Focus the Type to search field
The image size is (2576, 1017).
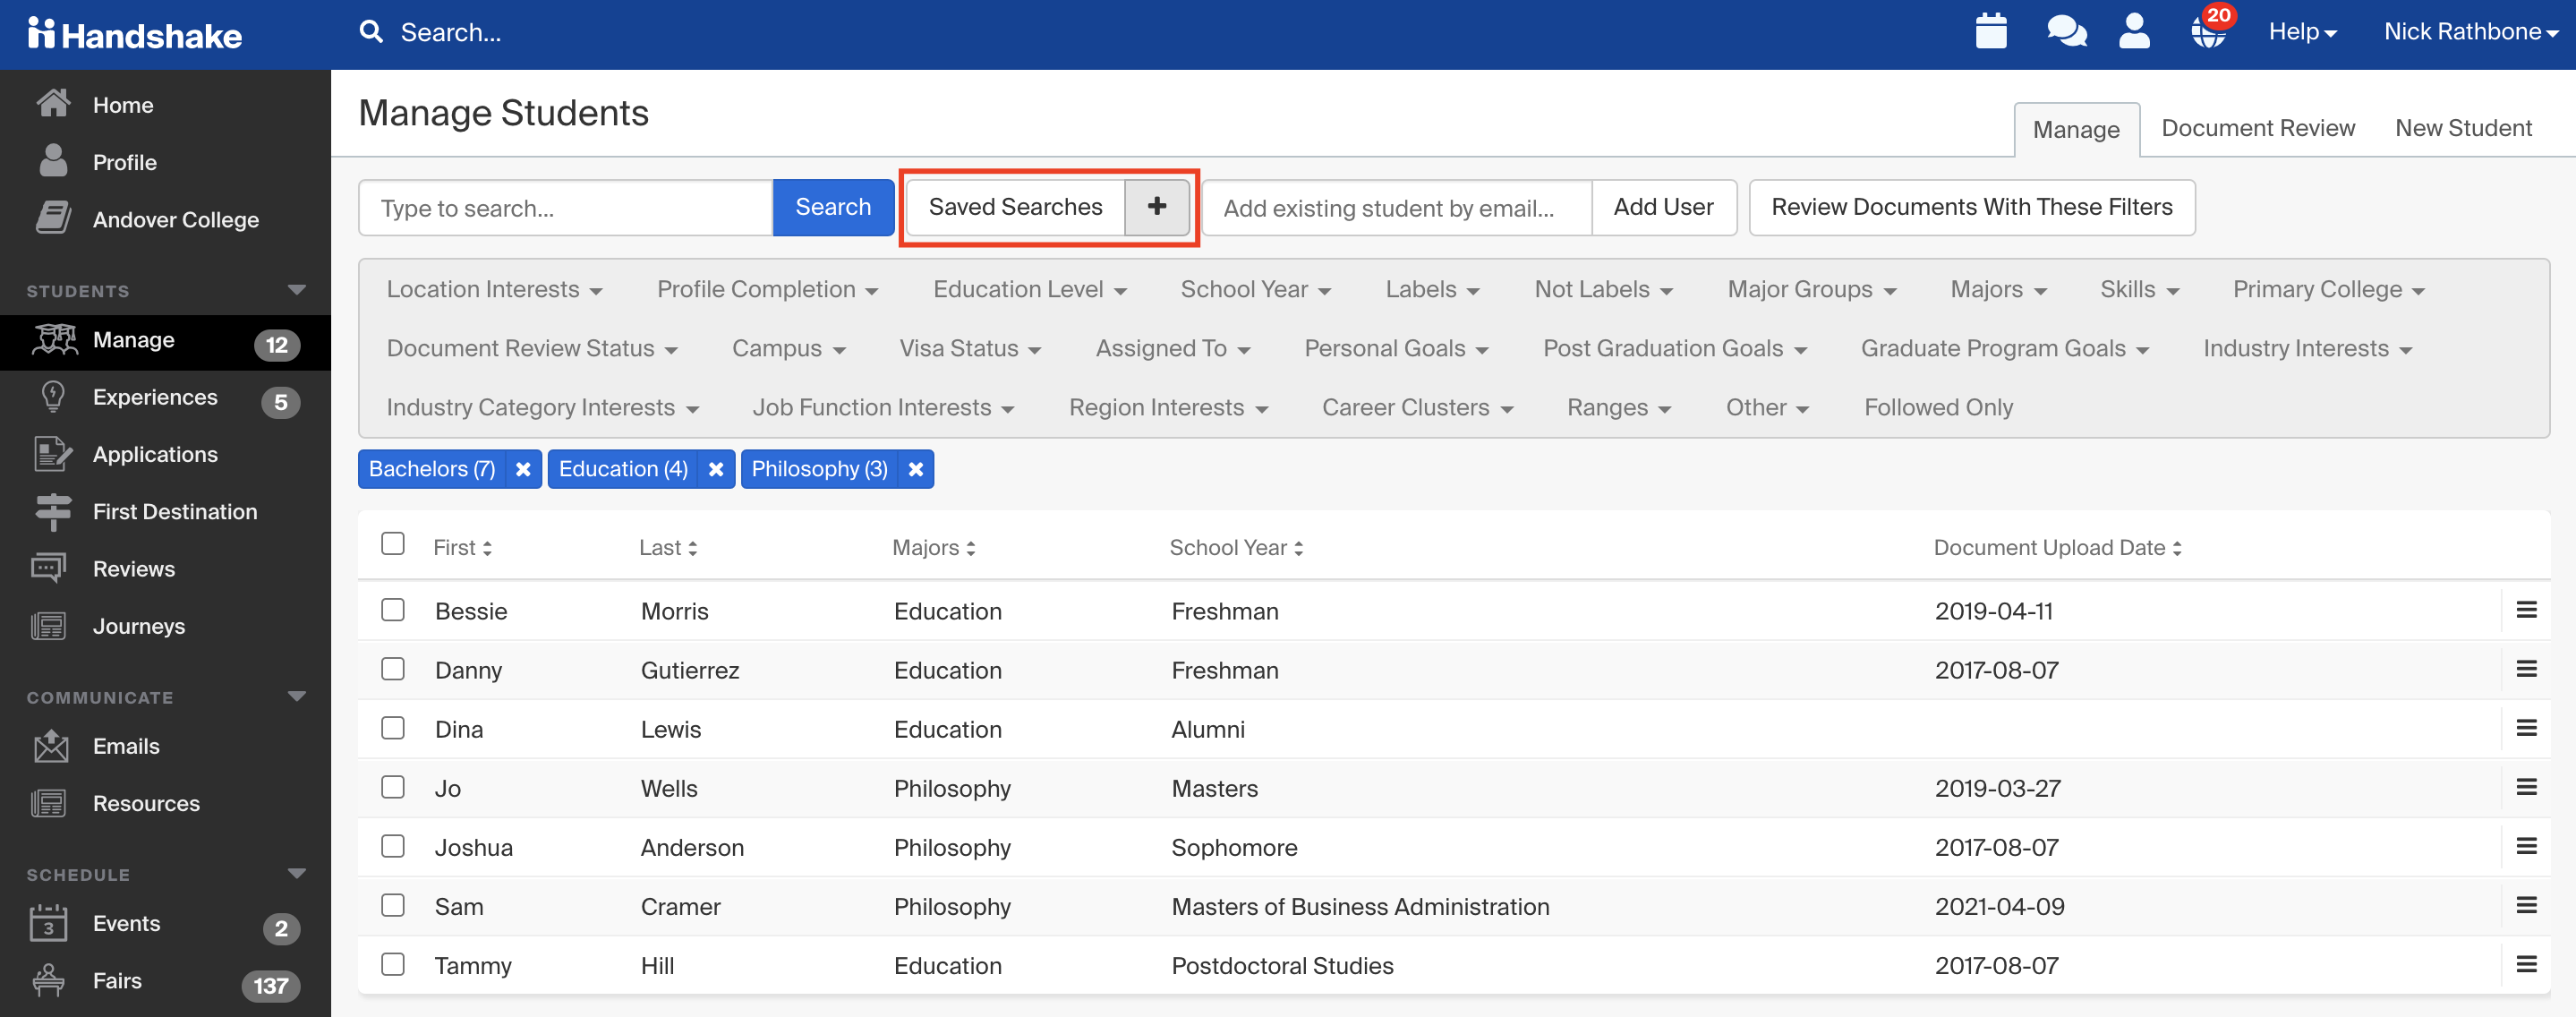point(566,208)
